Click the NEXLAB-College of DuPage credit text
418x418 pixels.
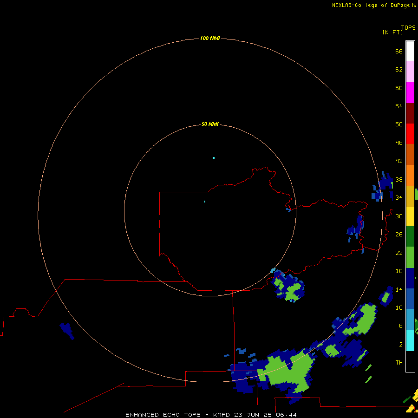(371, 5)
